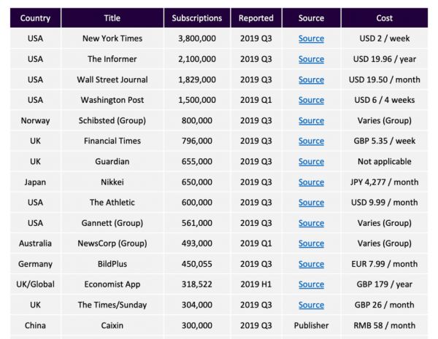This screenshot has height=339, width=438.
Task: Visit the Economist App Source link
Action: click(x=311, y=284)
